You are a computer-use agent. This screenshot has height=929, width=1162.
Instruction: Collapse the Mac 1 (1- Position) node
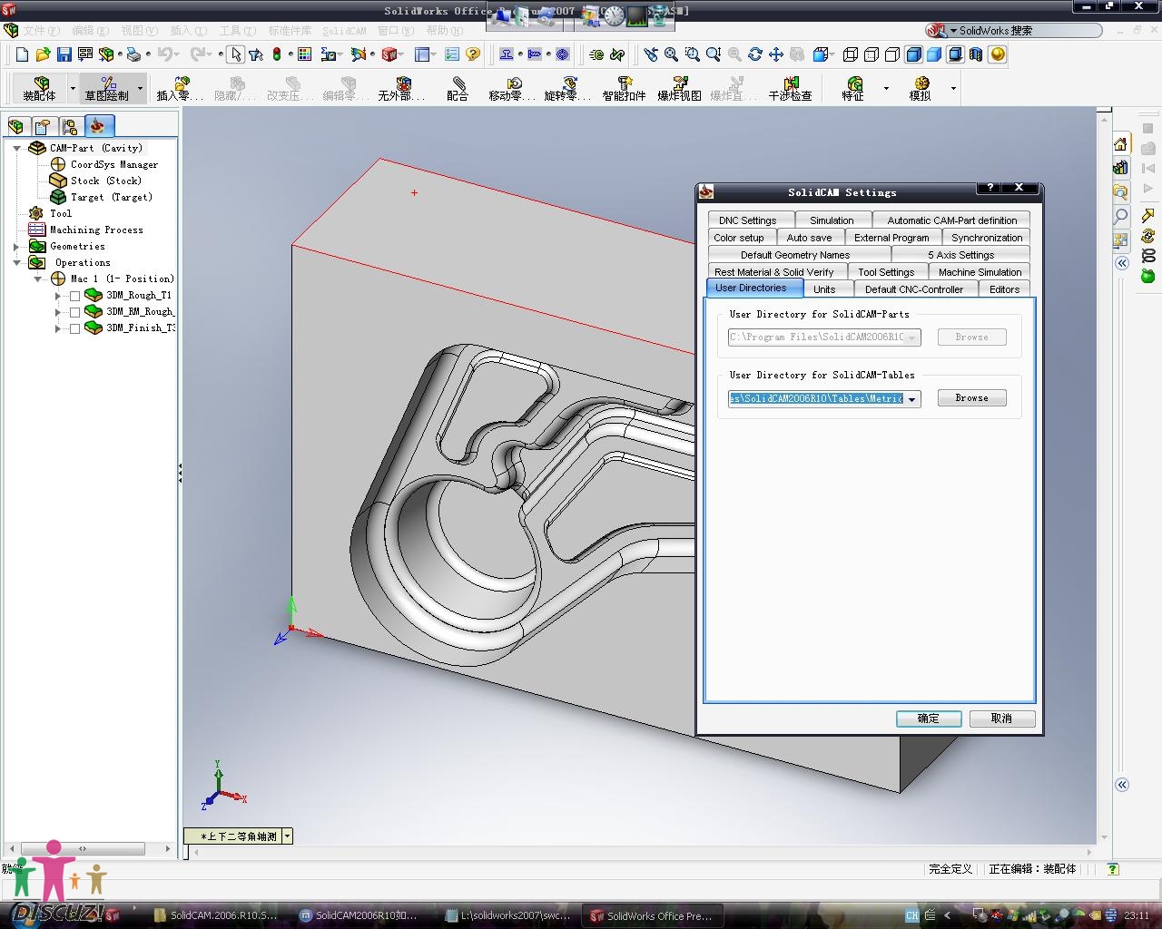37,279
